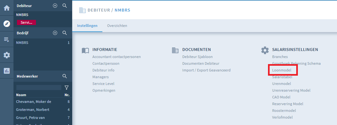This screenshot has height=125, width=337.
Task: Sort employees by Naam column
Action: click(x=21, y=95)
